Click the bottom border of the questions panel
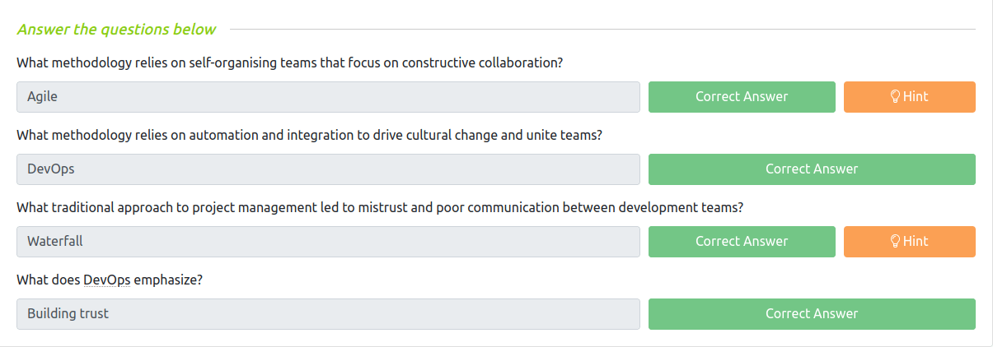The image size is (993, 347). point(494,346)
